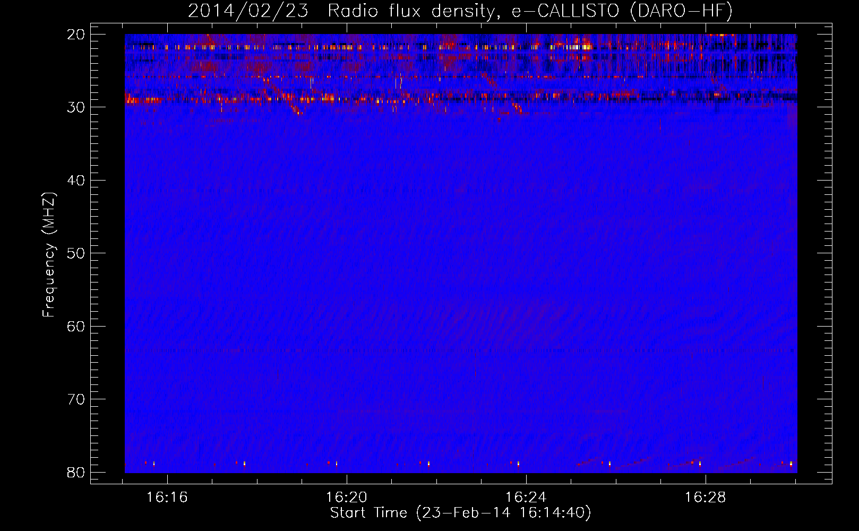The image size is (859, 531).
Task: Click the 16:28 time tick label
Action: coord(706,498)
